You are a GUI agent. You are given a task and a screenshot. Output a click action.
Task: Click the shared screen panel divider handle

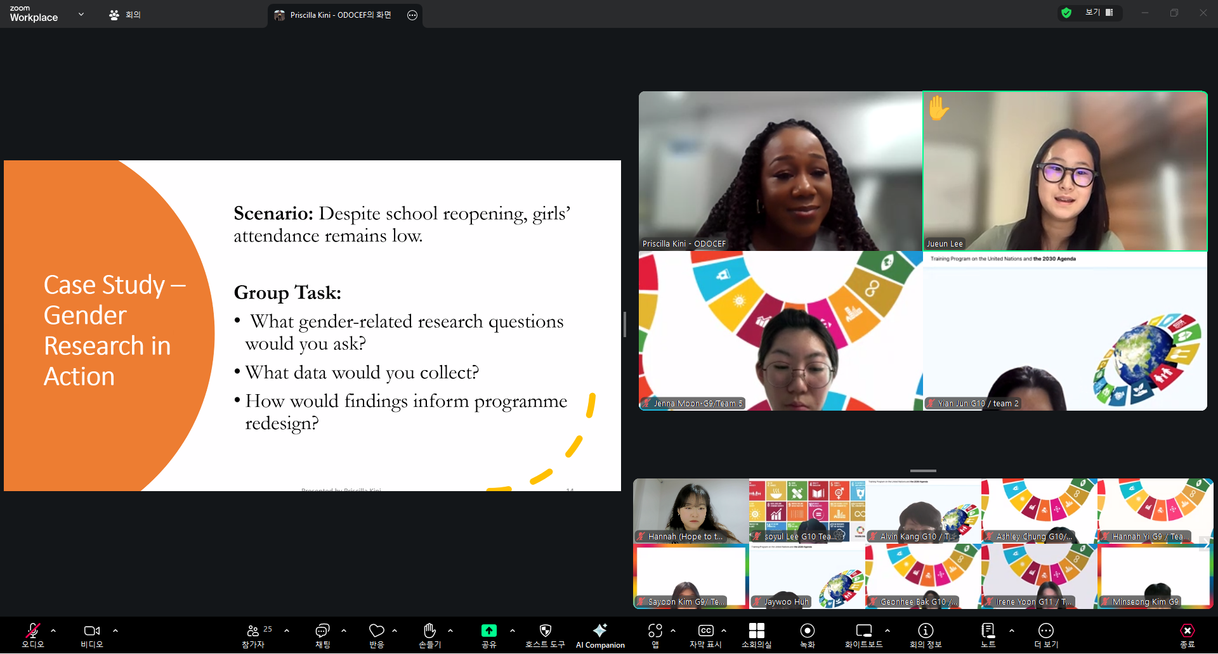coord(625,324)
